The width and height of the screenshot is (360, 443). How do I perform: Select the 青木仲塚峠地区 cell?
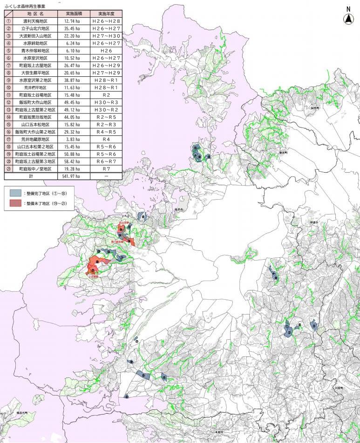coord(35,51)
